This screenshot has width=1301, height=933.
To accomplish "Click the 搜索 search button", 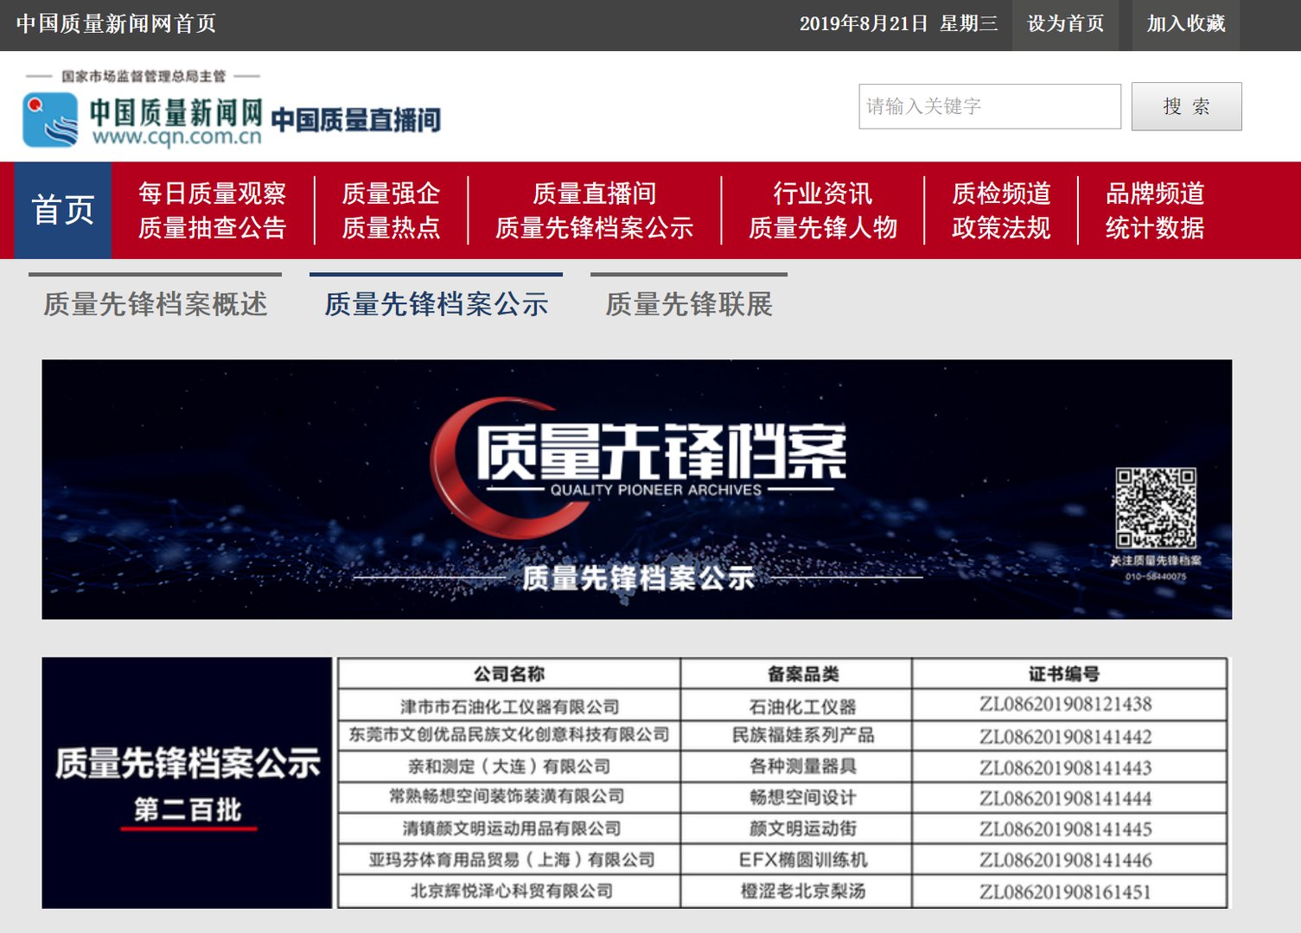I will 1185,105.
